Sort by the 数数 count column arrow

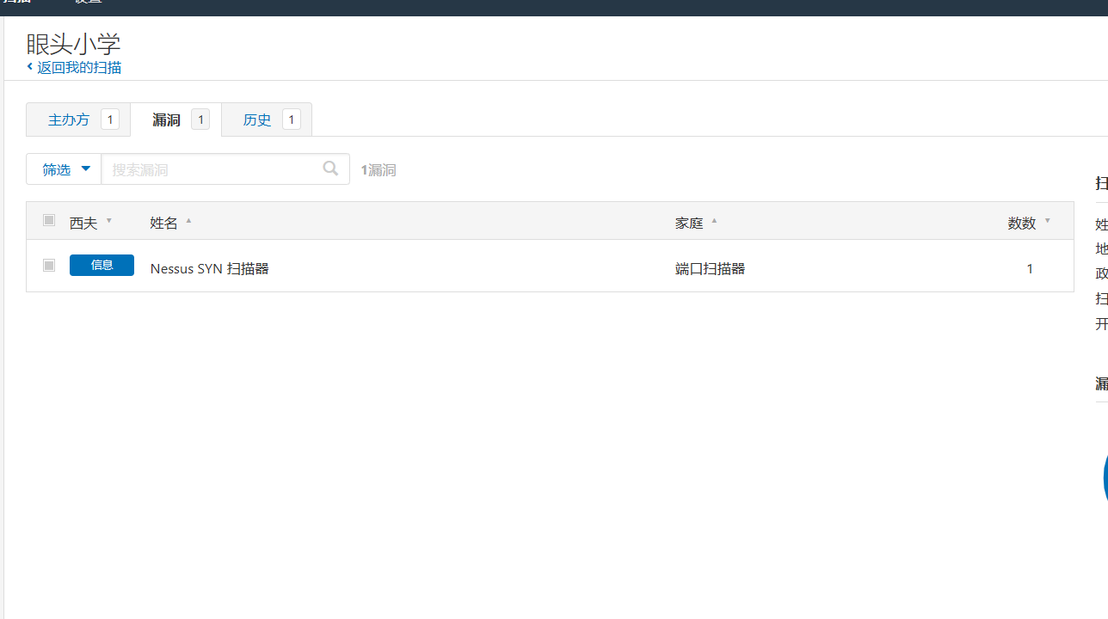tap(1047, 222)
